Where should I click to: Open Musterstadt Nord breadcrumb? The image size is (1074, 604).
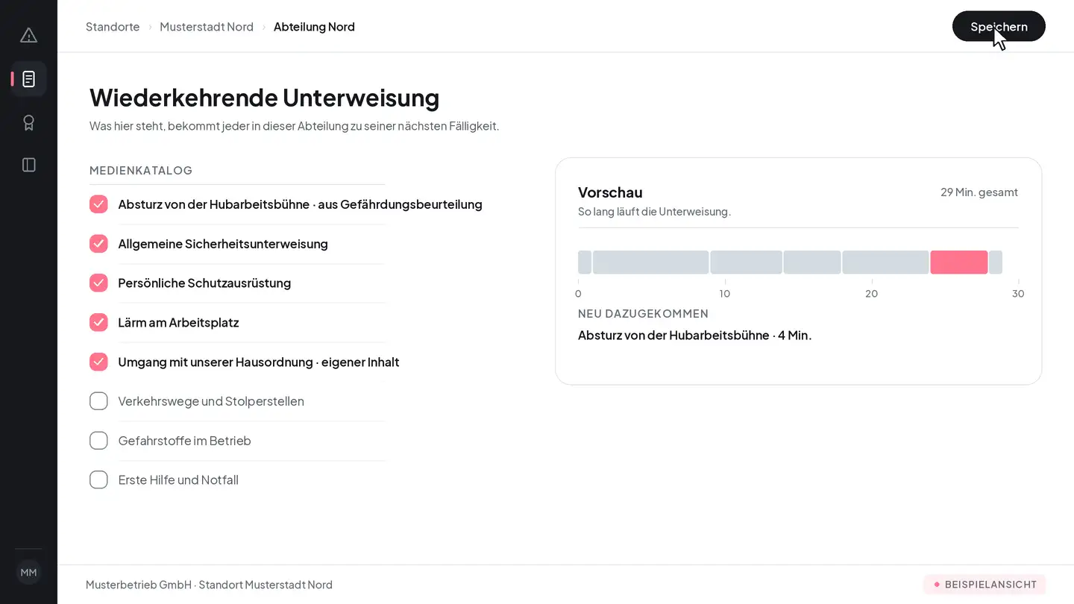[x=207, y=27]
